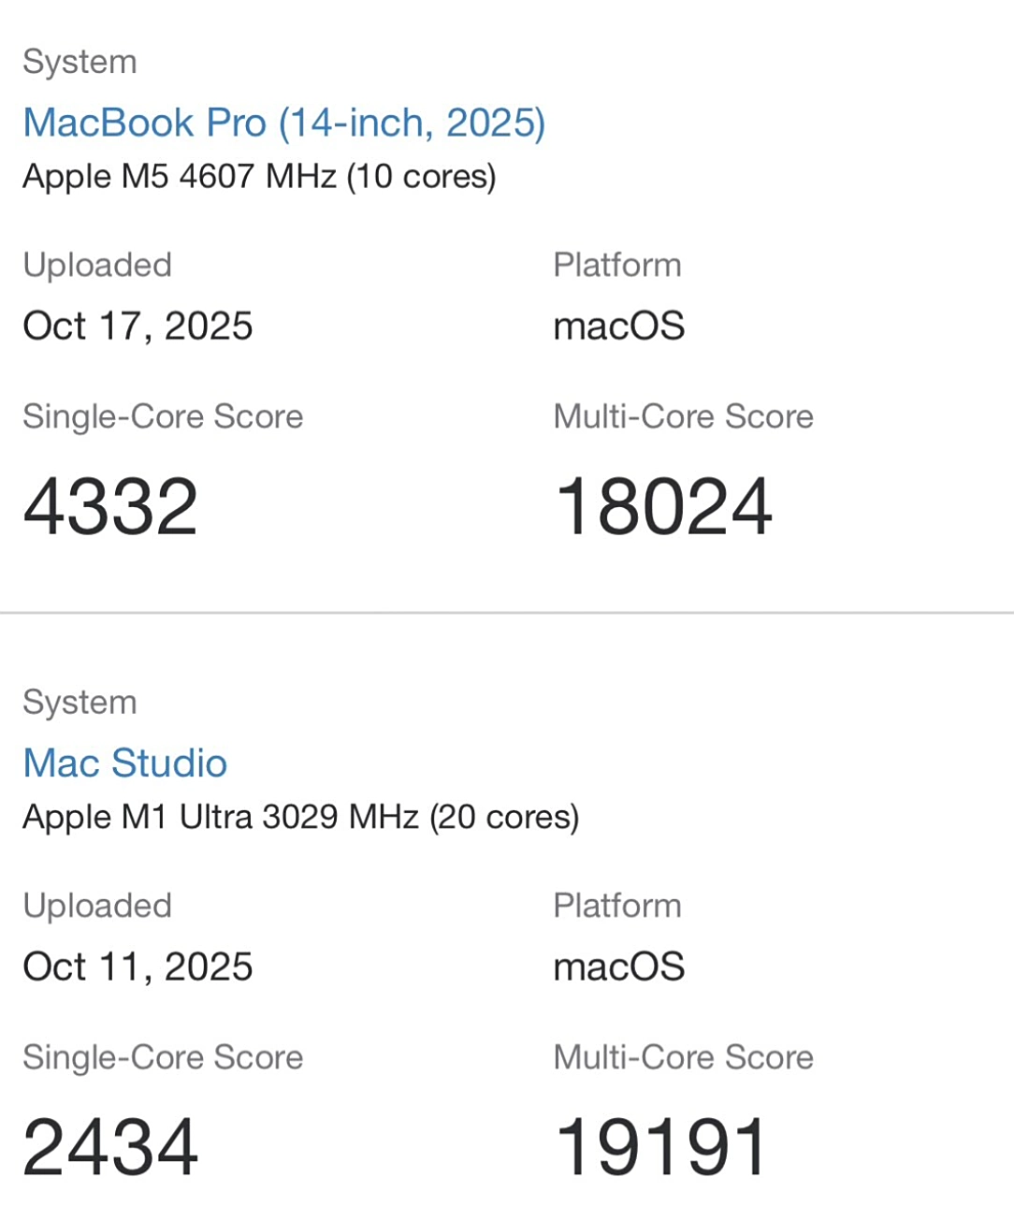Click the Apple M1 Ultra 3029 MHz text
The height and width of the screenshot is (1220, 1014).
(x=300, y=817)
